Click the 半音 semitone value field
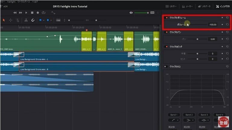This screenshot has height=130, width=232. (x=213, y=53)
